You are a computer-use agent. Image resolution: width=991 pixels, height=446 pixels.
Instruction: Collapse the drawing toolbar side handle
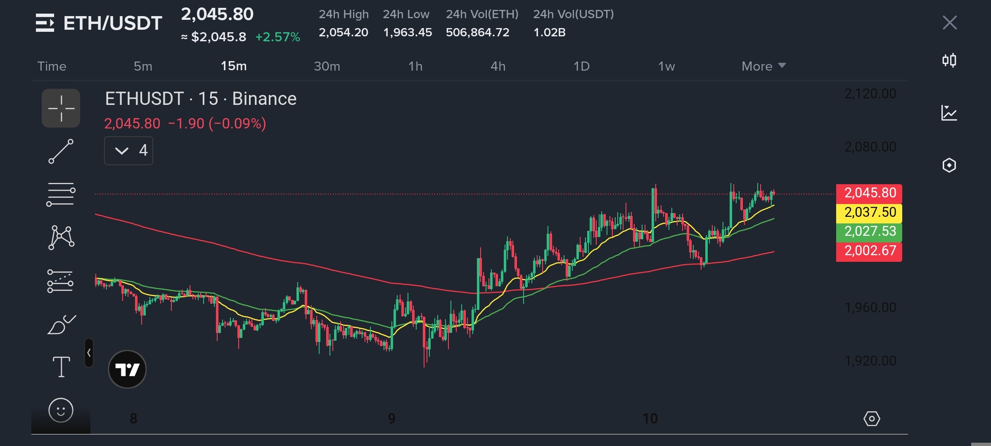tap(89, 353)
